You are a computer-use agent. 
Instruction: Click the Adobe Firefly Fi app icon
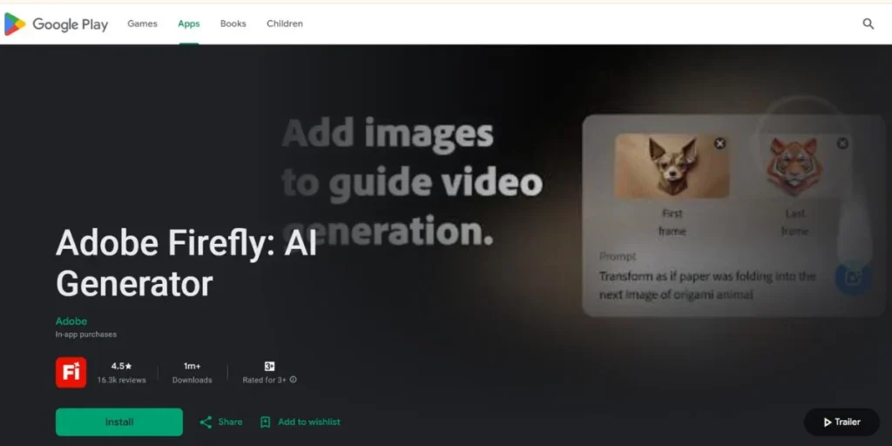(x=71, y=373)
